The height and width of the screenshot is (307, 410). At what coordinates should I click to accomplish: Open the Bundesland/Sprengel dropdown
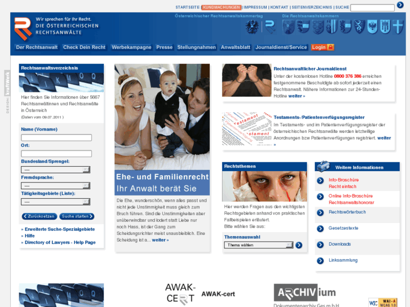56,170
